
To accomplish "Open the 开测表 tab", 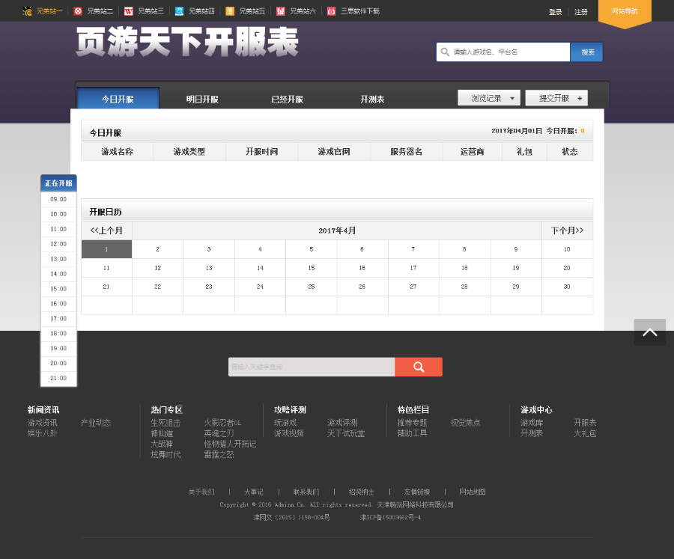I will 372,100.
